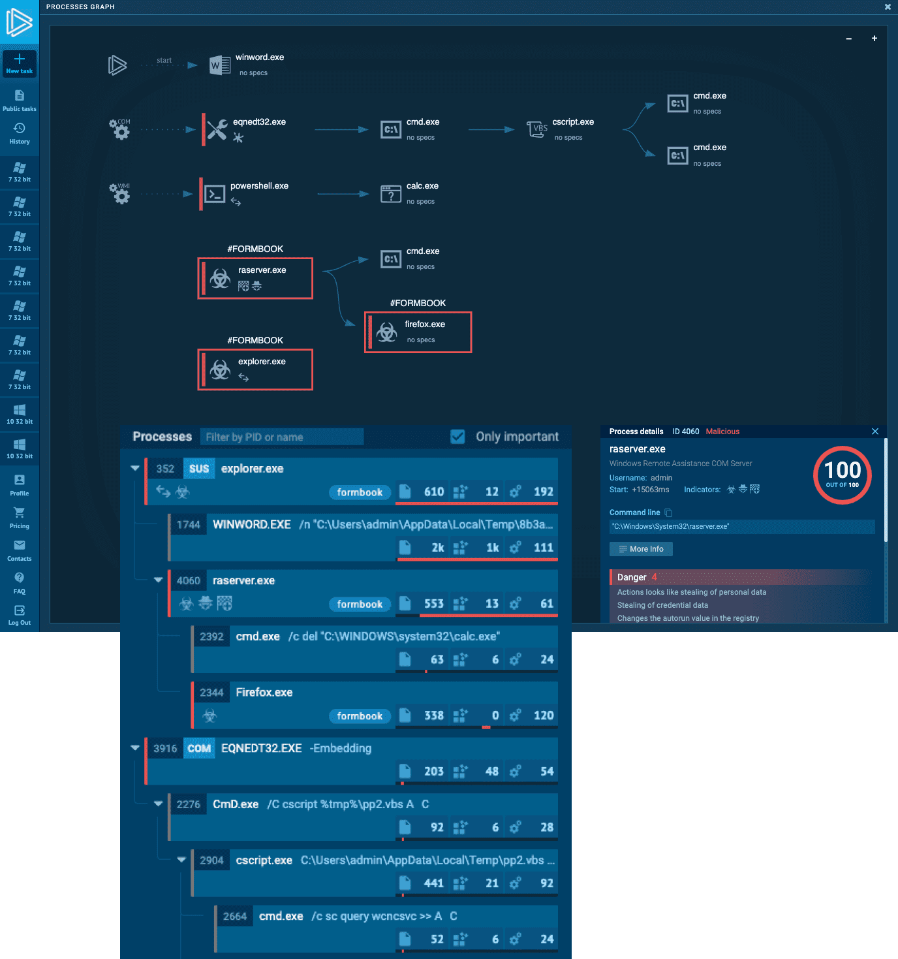Click 'Stealing of credential data' entry
Viewport: 898px width, 959px height.
(662, 605)
